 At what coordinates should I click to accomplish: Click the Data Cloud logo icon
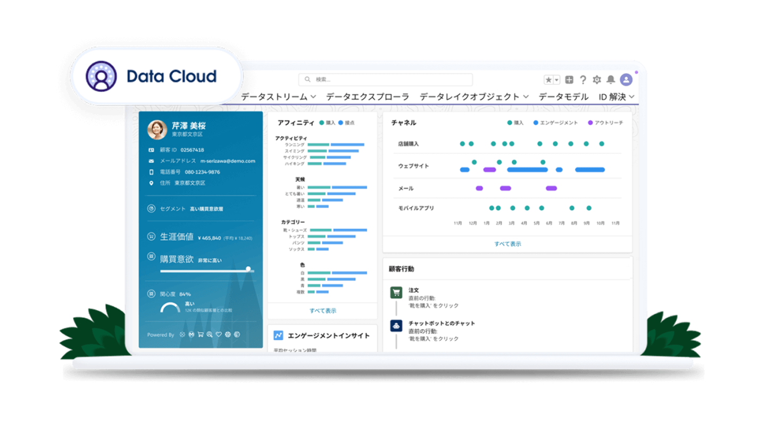(101, 76)
